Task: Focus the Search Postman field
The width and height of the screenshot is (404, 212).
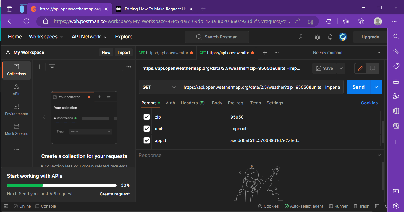Action: click(217, 37)
